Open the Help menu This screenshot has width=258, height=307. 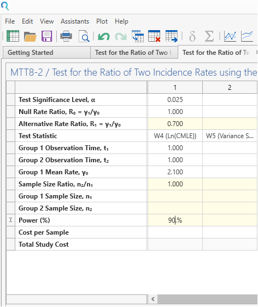[x=121, y=21]
